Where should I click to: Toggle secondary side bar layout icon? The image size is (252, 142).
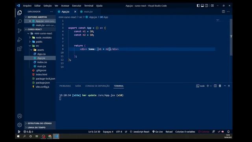click(x=206, y=6)
